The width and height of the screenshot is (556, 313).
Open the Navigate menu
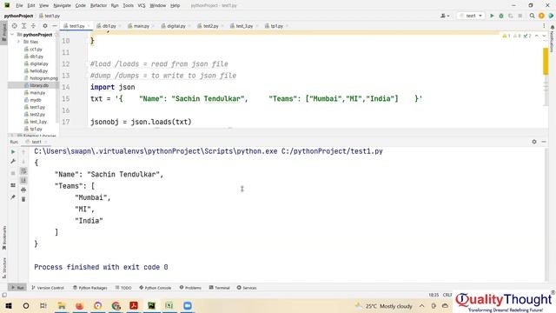click(x=62, y=5)
